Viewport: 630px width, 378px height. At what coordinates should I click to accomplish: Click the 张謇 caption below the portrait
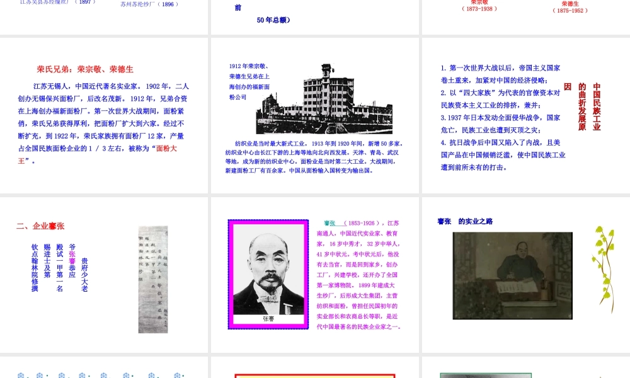(x=268, y=319)
